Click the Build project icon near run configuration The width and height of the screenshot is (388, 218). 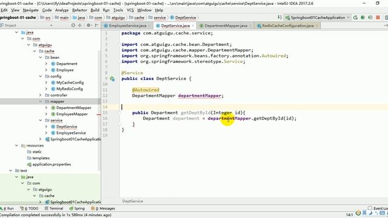279,18
